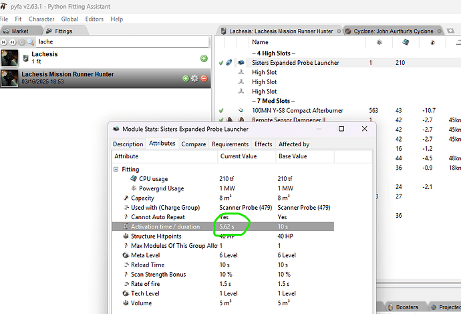Image resolution: width=461 pixels, height=314 pixels.
Task: Click the reset browser (first) navigation icon
Action: pos(4,42)
